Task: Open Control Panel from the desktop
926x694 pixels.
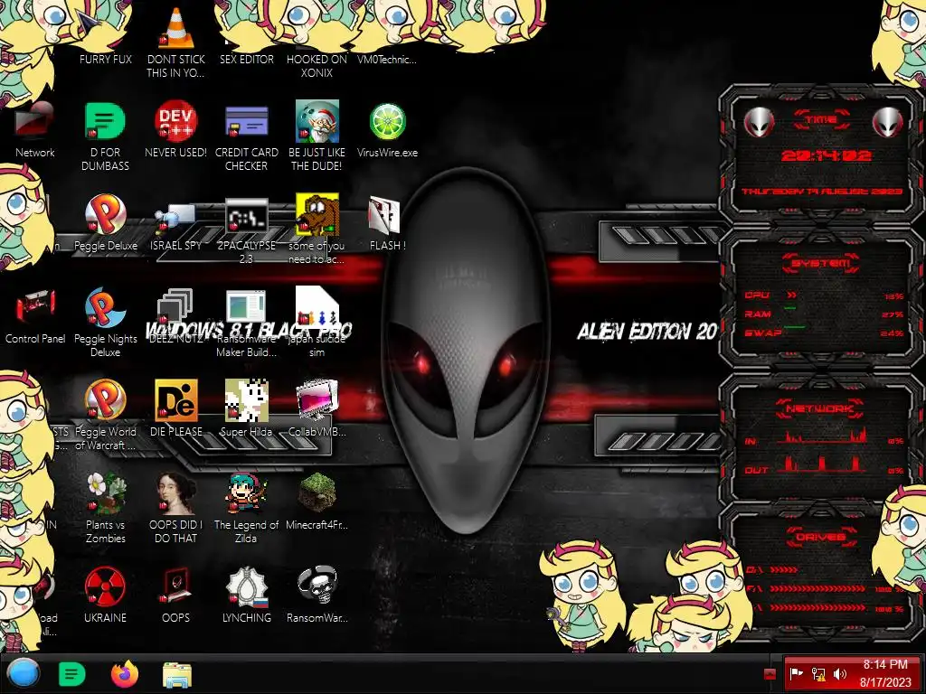Action: point(35,316)
